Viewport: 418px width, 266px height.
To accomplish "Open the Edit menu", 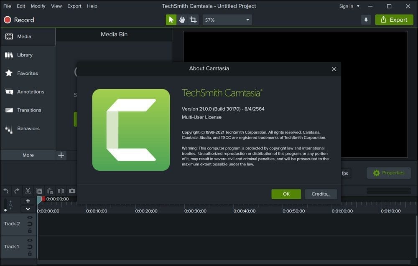I will [x=21, y=6].
